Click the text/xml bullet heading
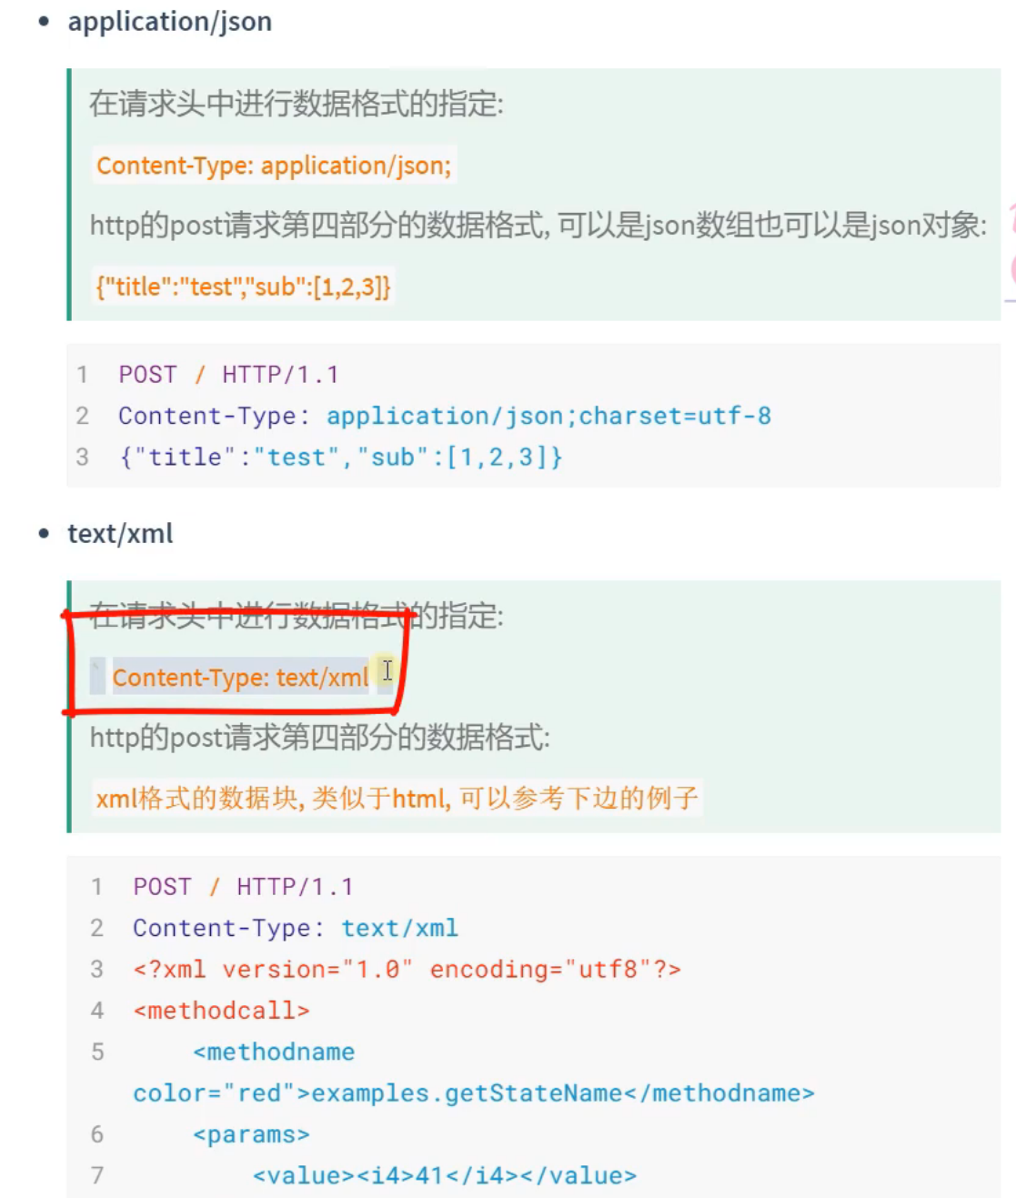 pos(120,533)
